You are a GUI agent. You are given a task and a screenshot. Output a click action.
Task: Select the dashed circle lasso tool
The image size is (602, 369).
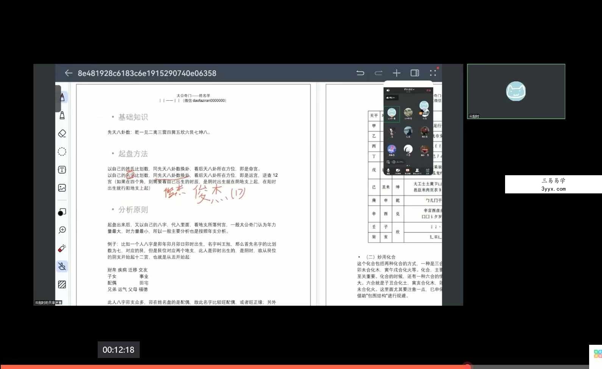click(62, 151)
